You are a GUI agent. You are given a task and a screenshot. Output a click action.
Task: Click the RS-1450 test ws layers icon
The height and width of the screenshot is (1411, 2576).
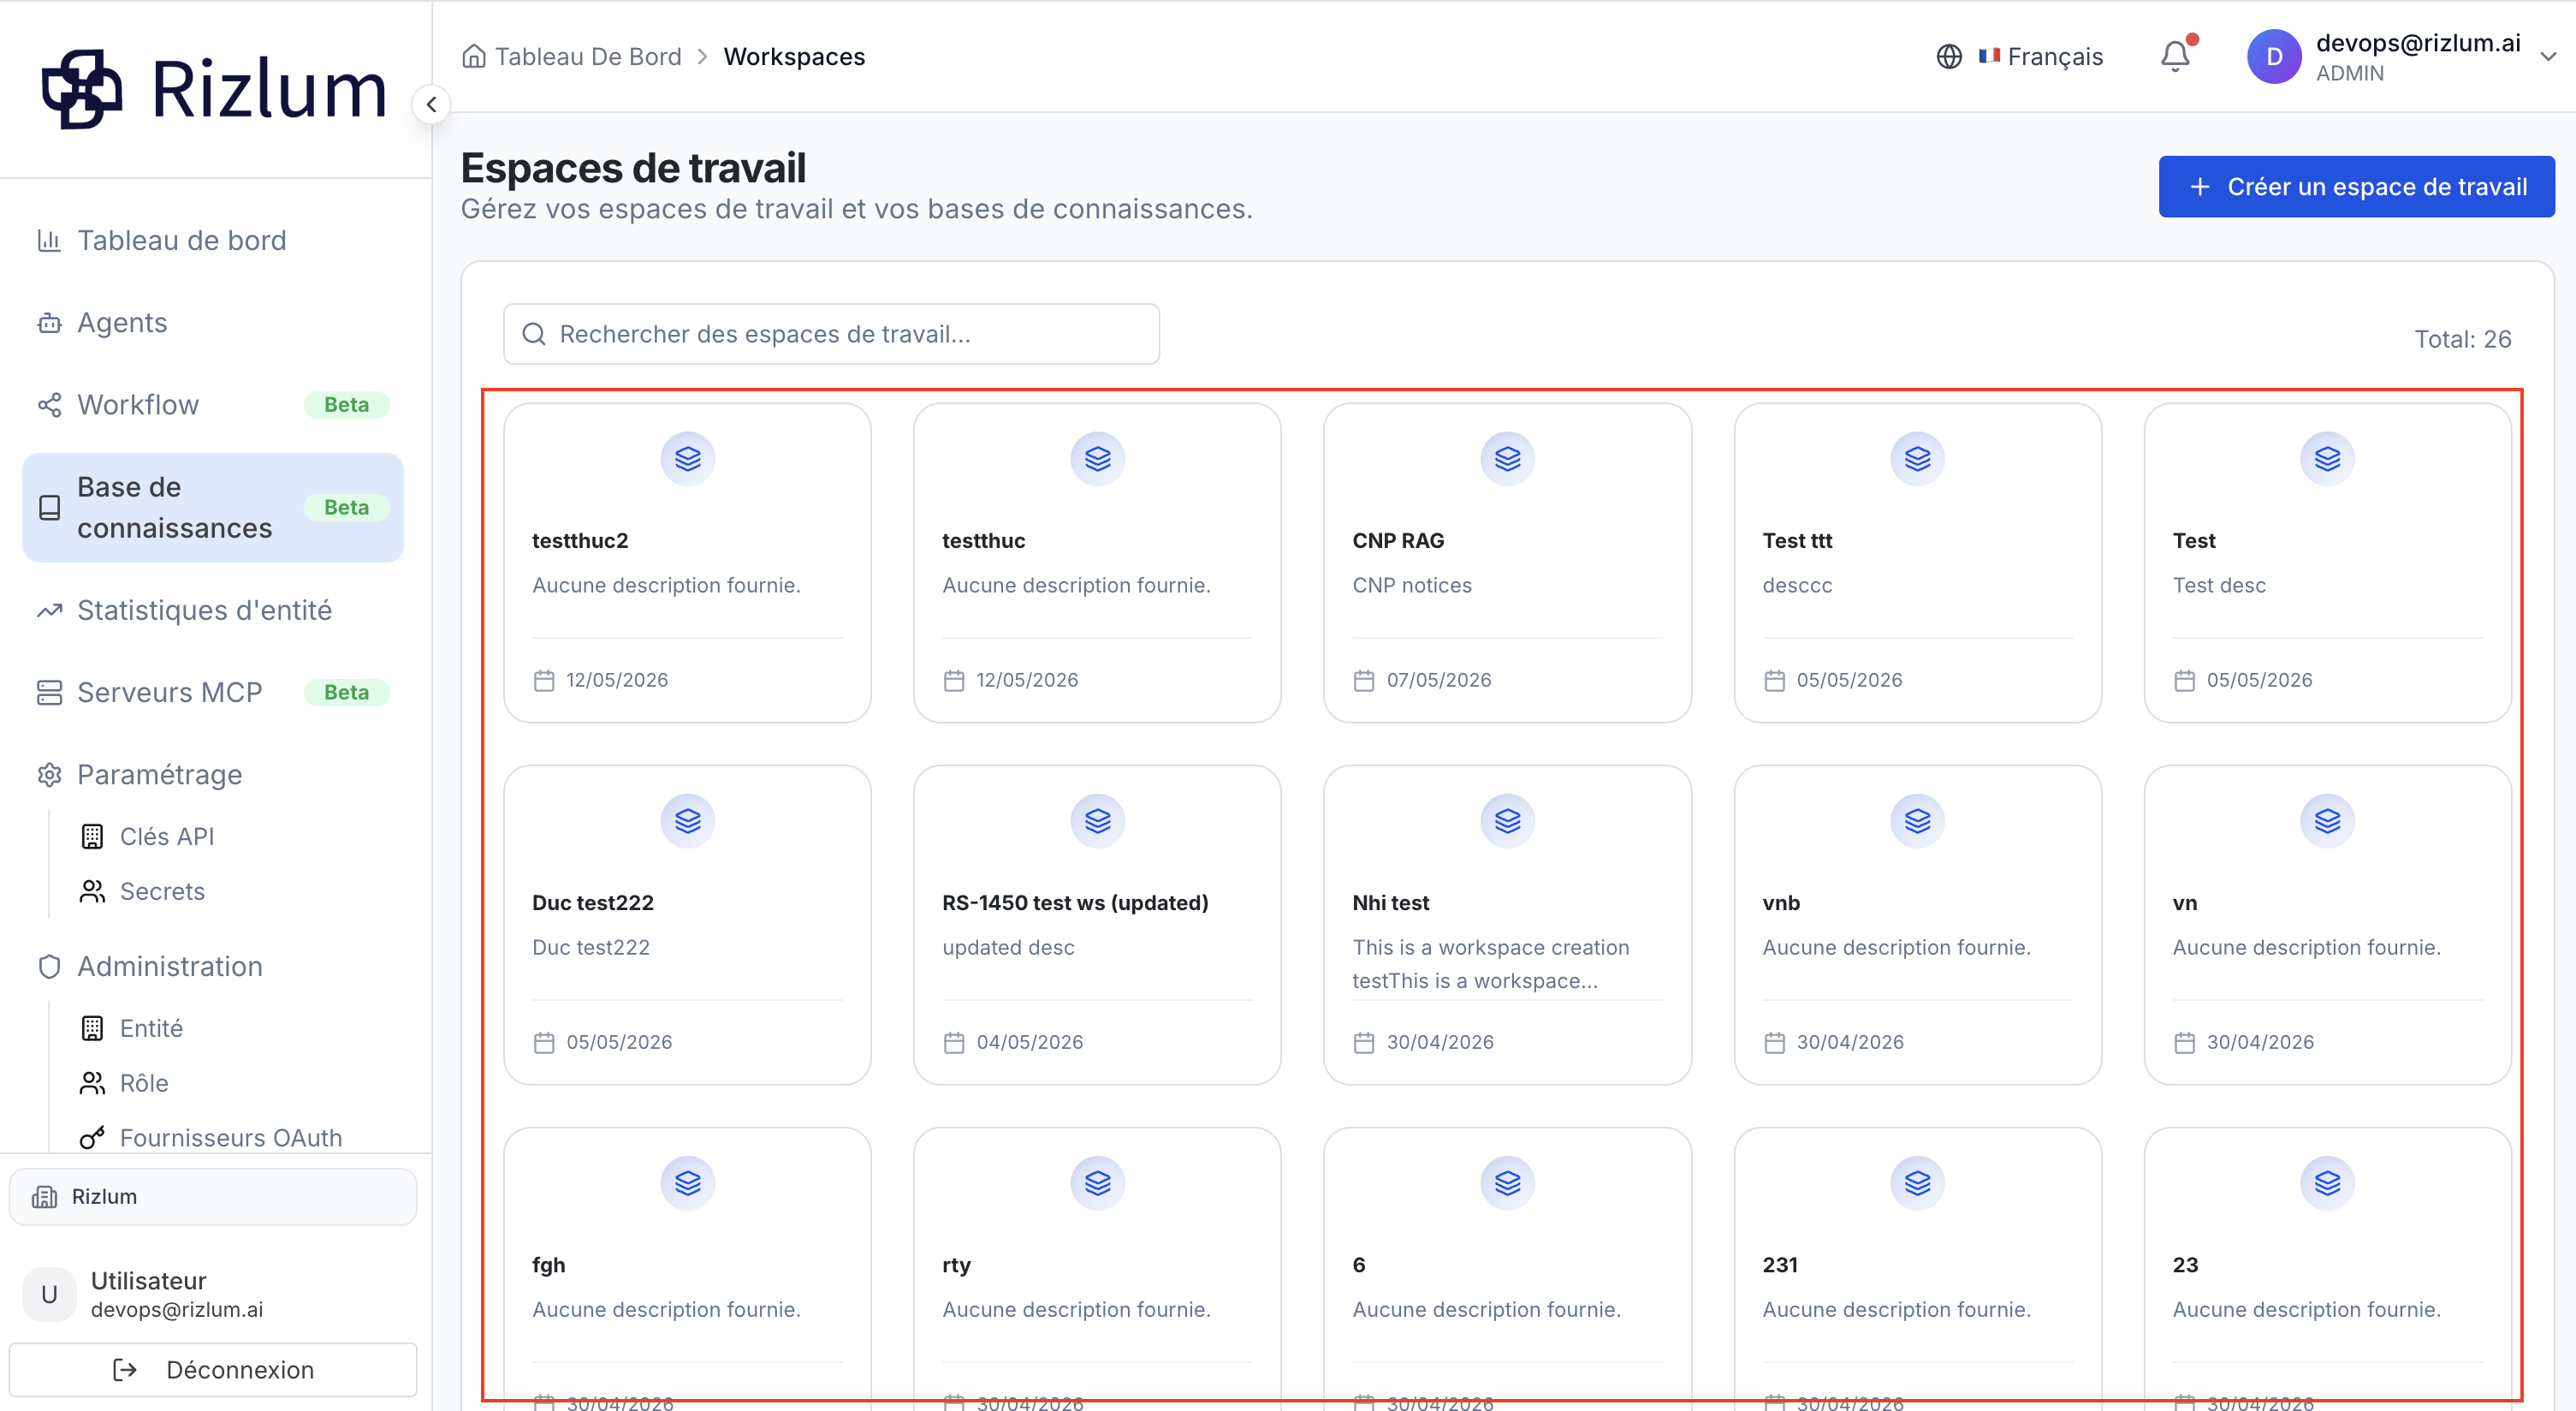pos(1098,822)
